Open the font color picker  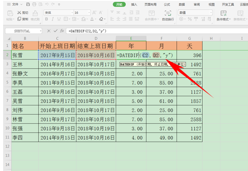(x=92, y=19)
